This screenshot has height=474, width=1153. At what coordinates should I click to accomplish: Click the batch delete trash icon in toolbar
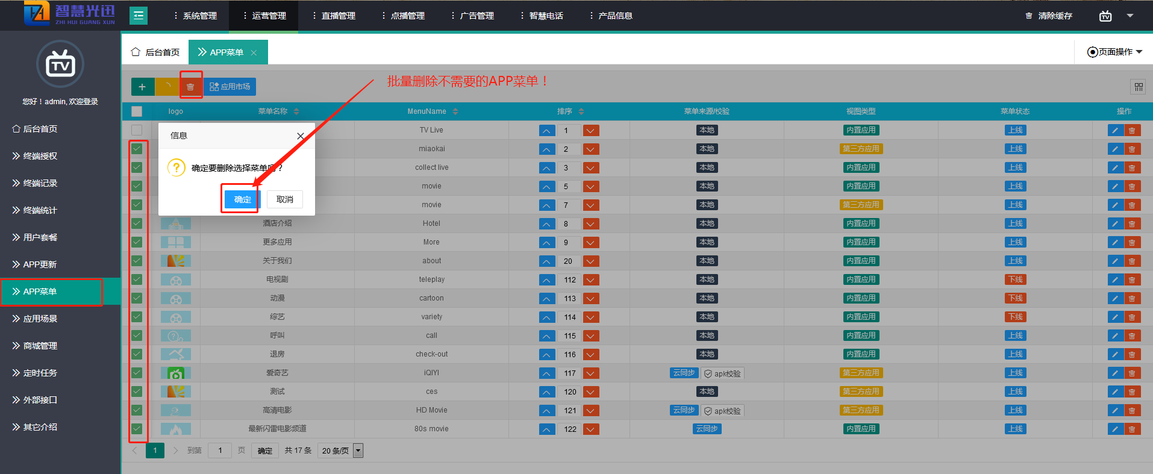(x=190, y=87)
